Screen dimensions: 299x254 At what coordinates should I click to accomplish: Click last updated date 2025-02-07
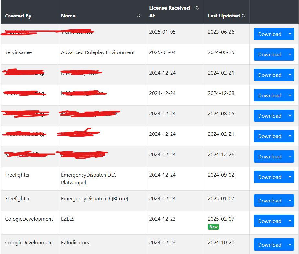coord(221,219)
